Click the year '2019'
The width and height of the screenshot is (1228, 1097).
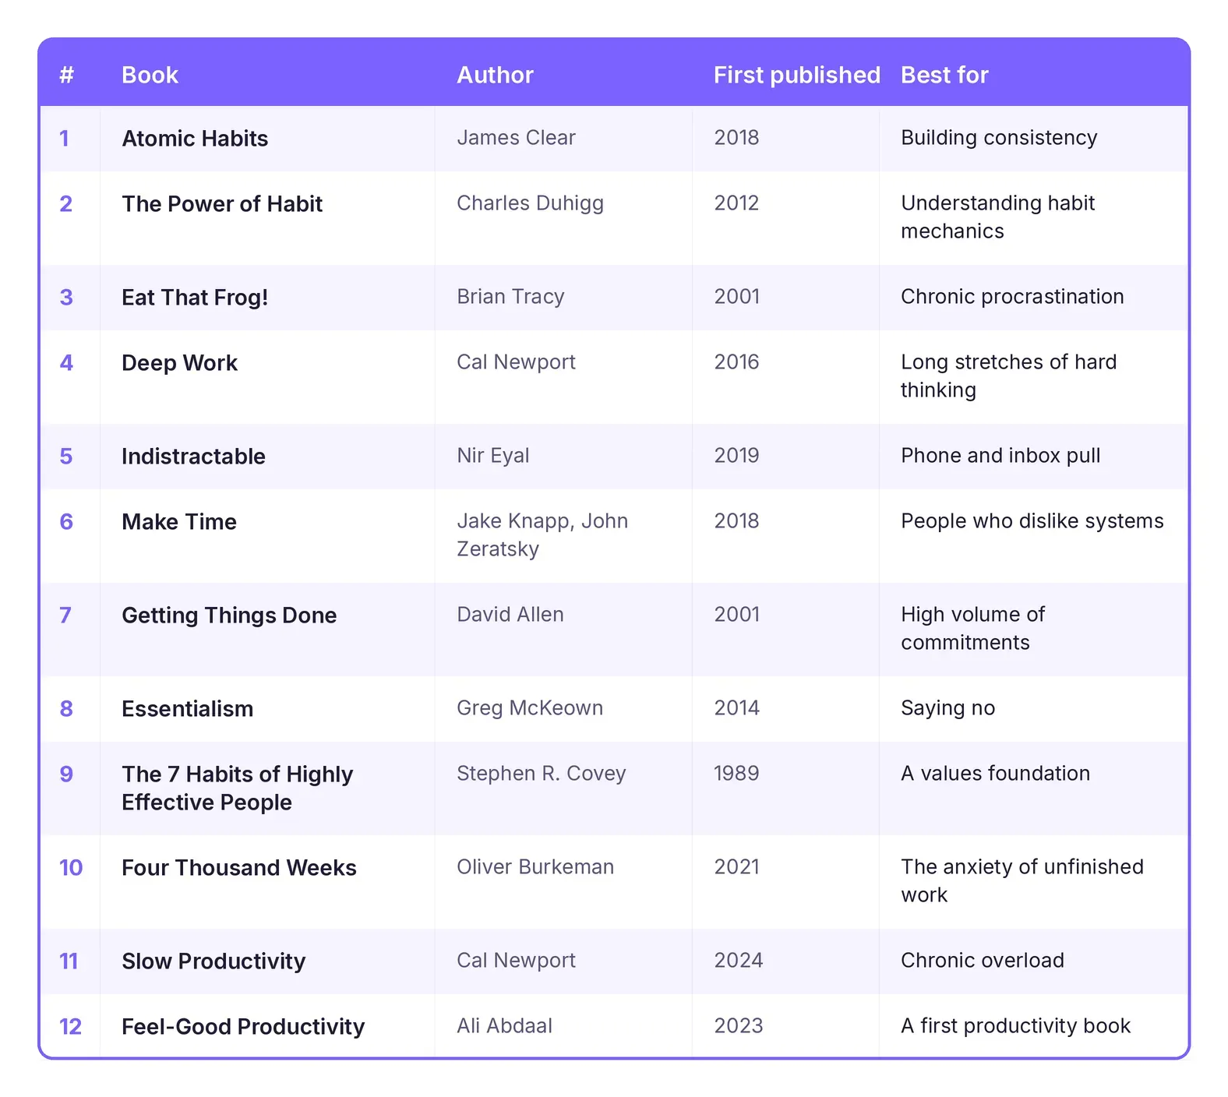click(736, 456)
